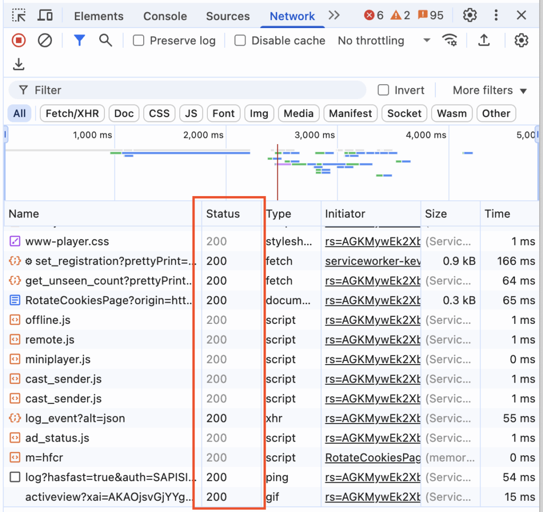Select the All filter chip
Viewport: 543px width, 512px height.
[20, 113]
